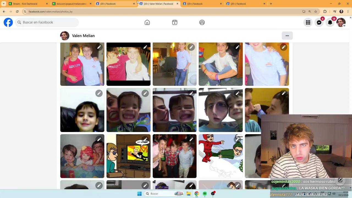Edit the black-bordered photo of two hugging boys
The width and height of the screenshot is (352, 198).
[145, 47]
